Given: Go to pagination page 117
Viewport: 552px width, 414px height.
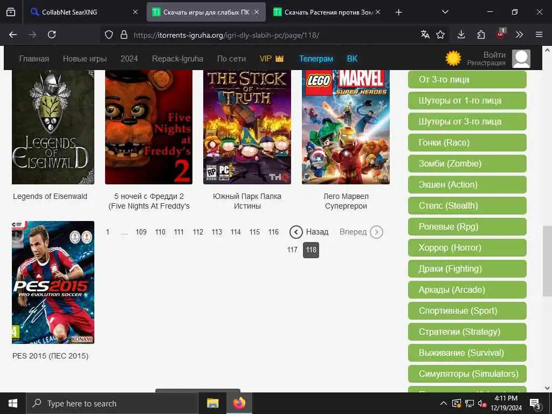Looking at the screenshot, I should click(x=292, y=250).
